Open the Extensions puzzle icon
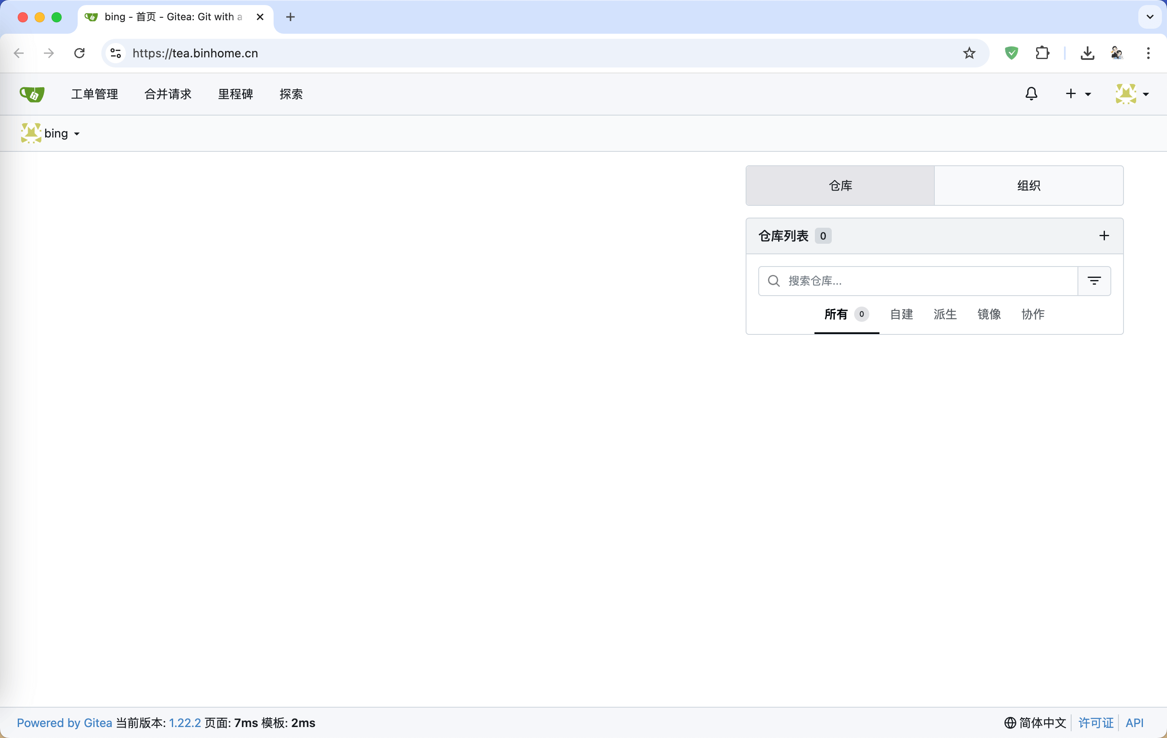Viewport: 1167px width, 738px height. tap(1042, 53)
